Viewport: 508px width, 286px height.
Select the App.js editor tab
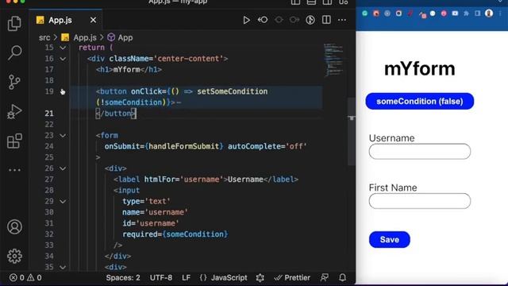pyautogui.click(x=66, y=20)
